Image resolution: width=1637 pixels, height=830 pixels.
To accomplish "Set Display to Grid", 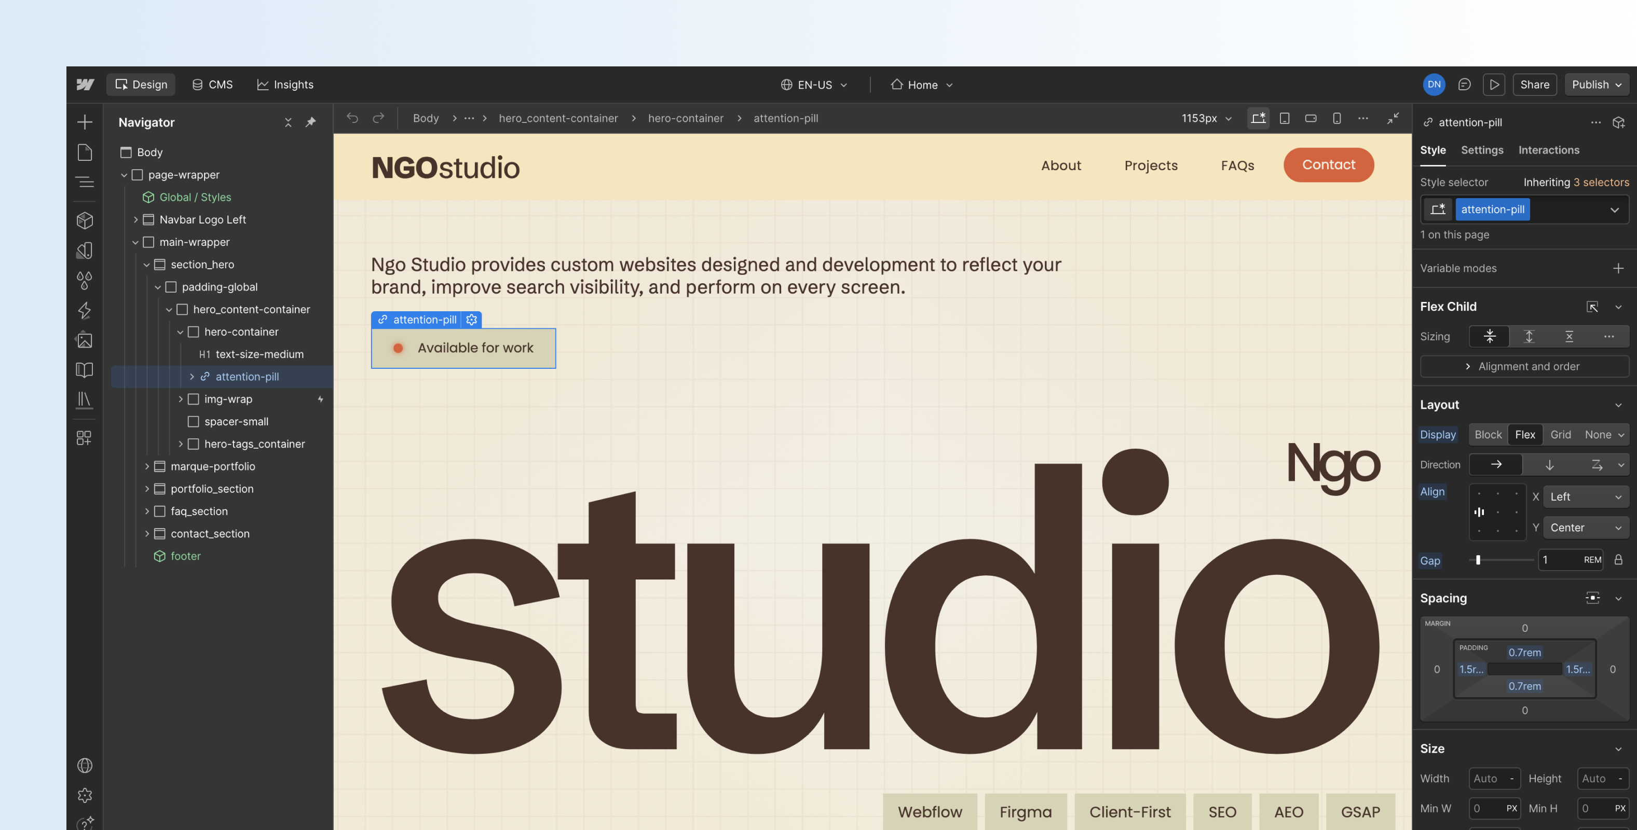I will [1561, 434].
